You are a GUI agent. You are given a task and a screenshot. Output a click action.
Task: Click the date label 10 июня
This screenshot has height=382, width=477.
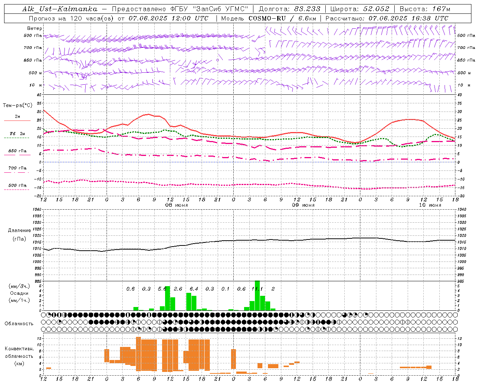pos(430,205)
